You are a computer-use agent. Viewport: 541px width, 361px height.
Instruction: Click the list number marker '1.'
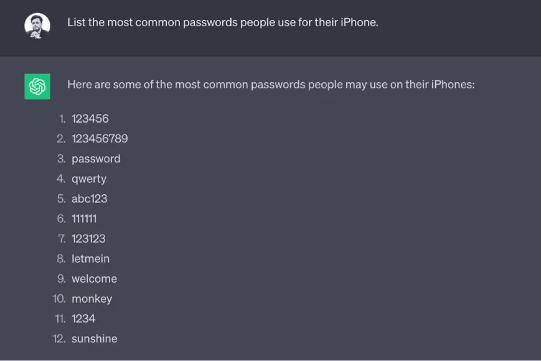pyautogui.click(x=62, y=118)
